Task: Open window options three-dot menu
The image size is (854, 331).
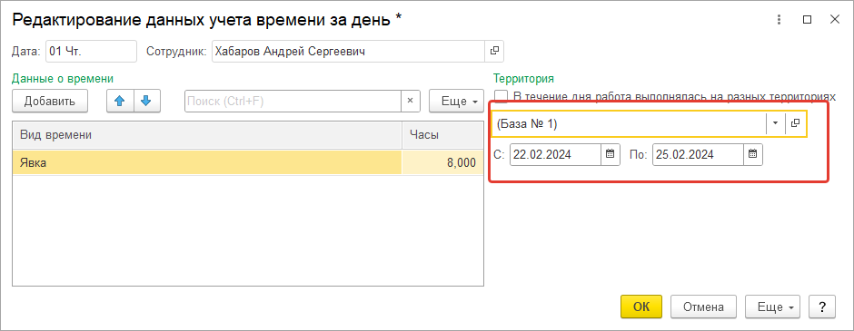Action: (x=781, y=20)
